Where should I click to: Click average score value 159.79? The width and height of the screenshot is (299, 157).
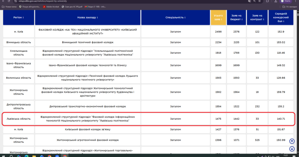(x=281, y=92)
